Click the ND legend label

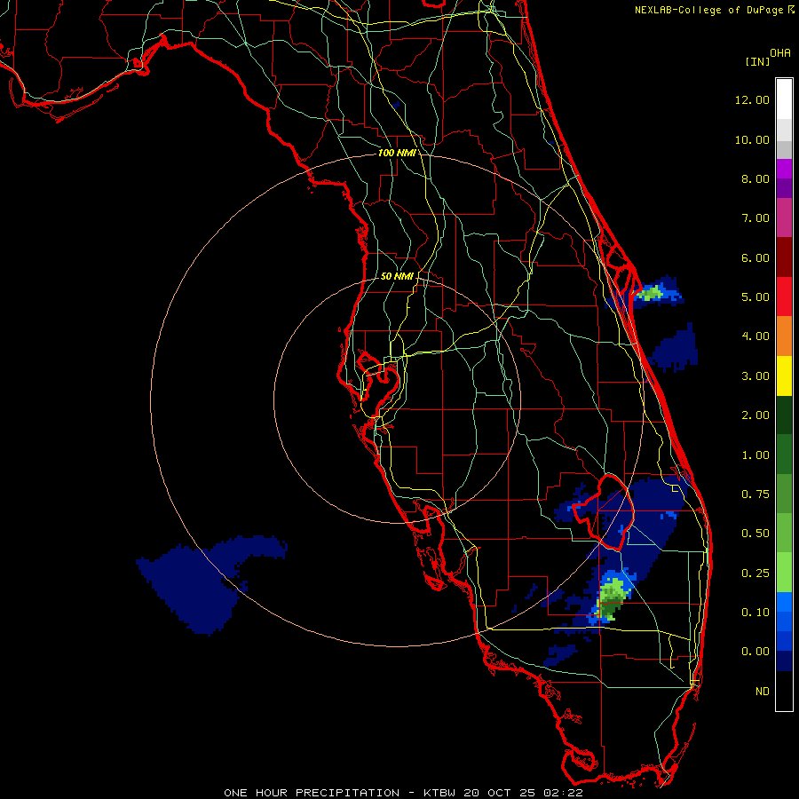[x=763, y=692]
